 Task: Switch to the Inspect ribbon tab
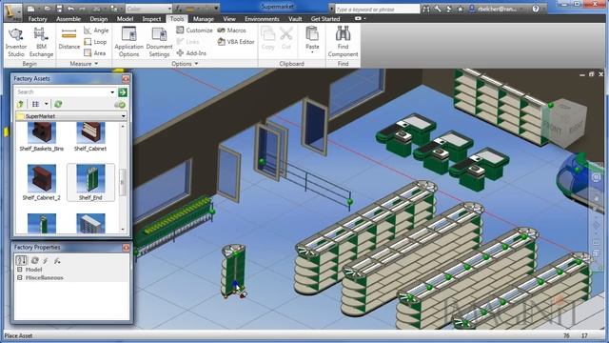(151, 19)
